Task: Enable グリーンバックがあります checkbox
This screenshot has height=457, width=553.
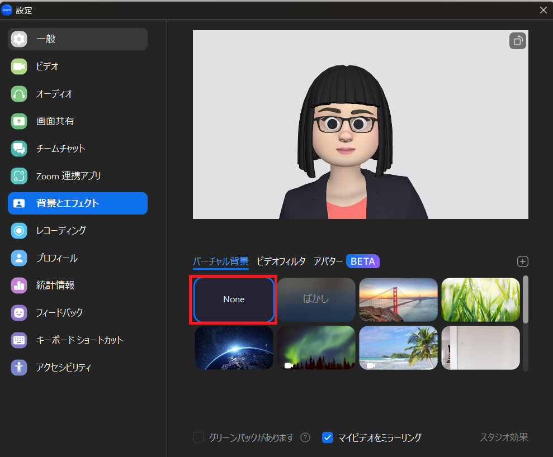Action: pos(198,437)
